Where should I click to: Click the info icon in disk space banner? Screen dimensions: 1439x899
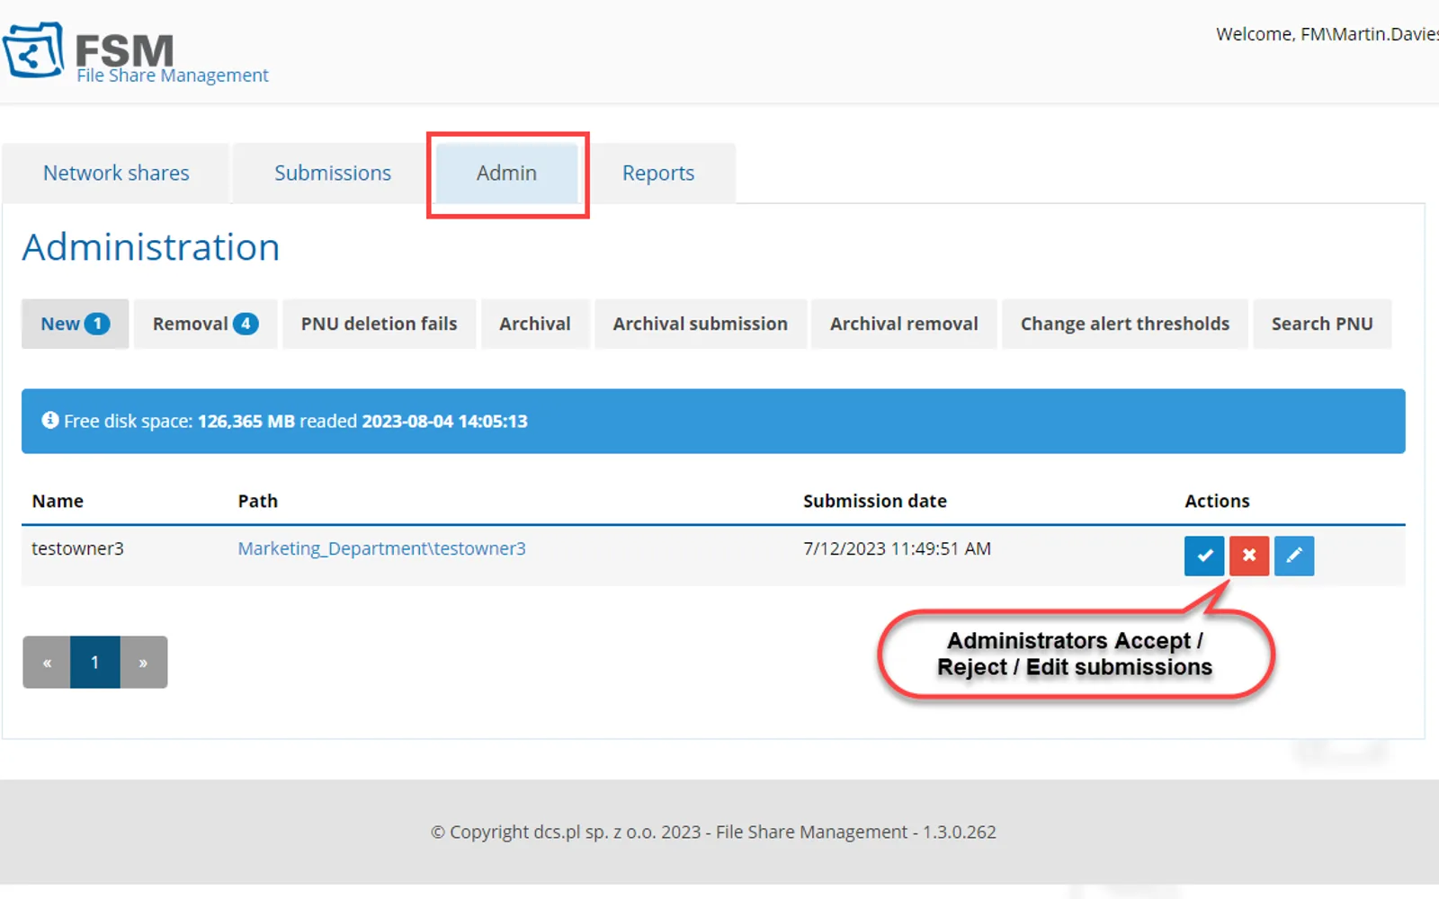pyautogui.click(x=50, y=420)
